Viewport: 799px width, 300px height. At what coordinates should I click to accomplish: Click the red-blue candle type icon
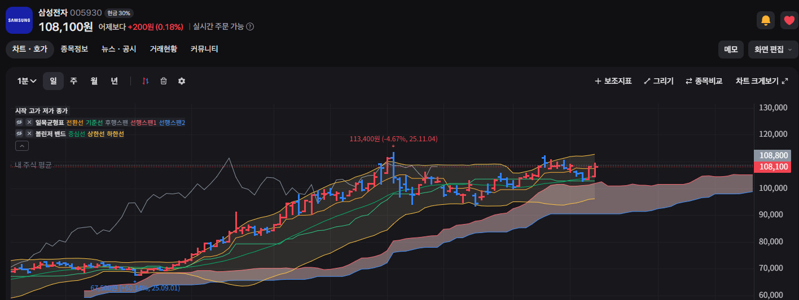[x=146, y=81]
